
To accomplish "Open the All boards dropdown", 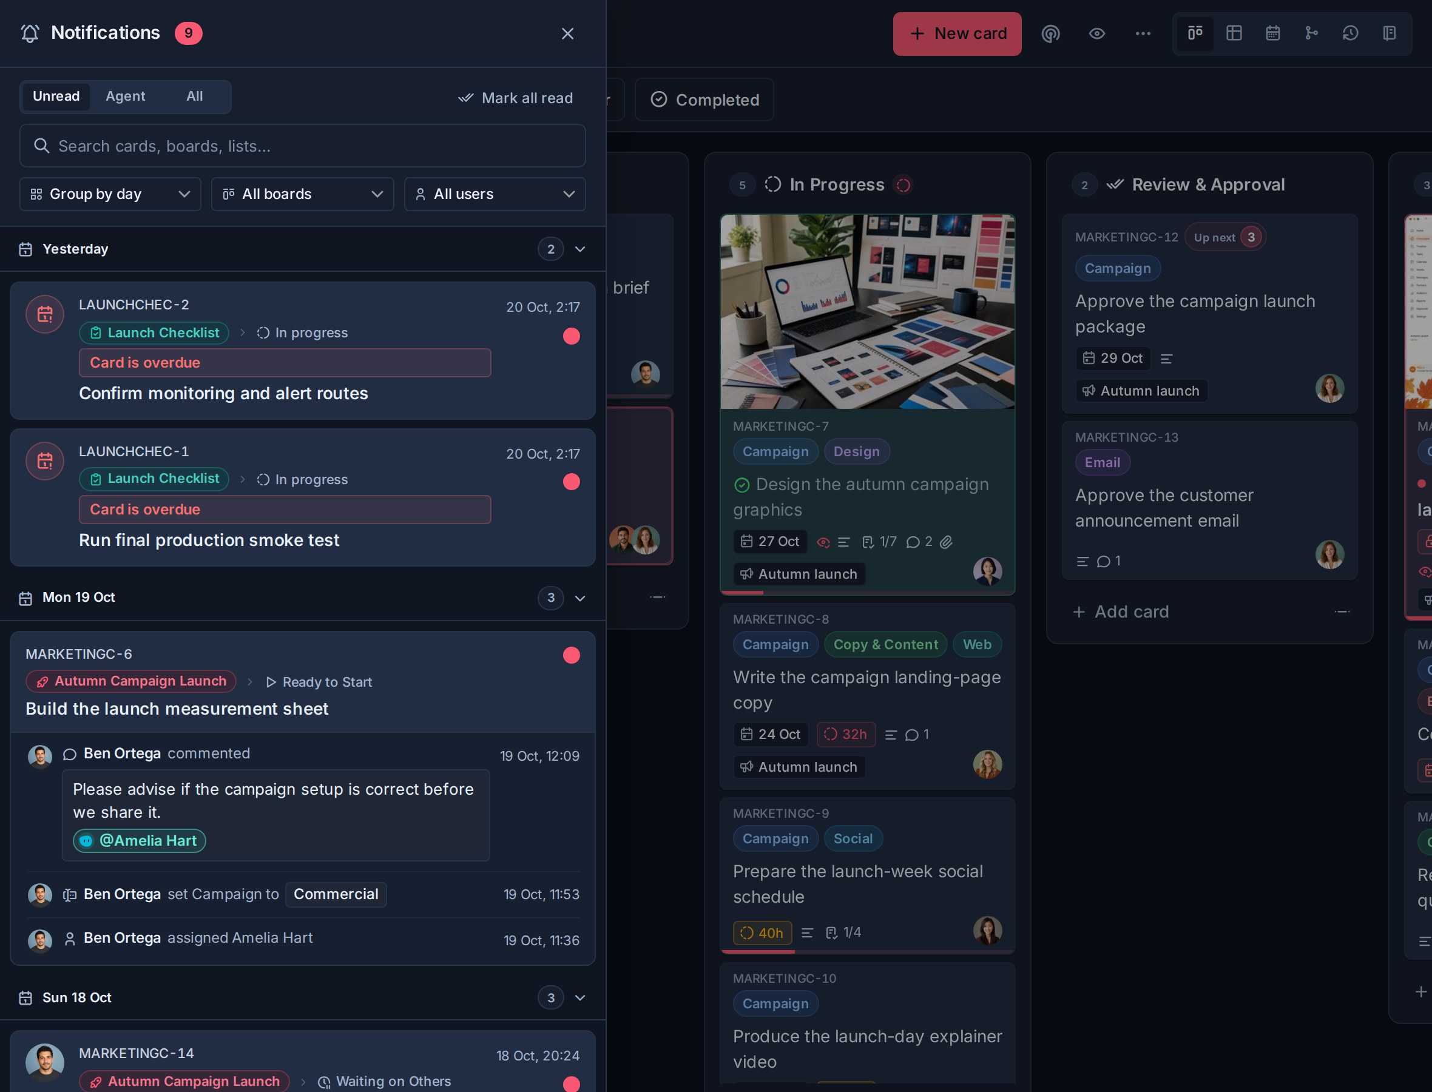I will pos(302,194).
